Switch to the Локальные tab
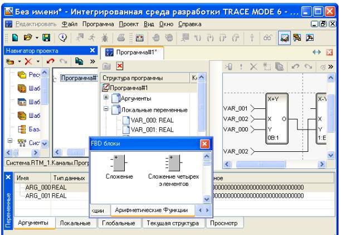The image size is (341, 235). pyautogui.click(x=75, y=223)
